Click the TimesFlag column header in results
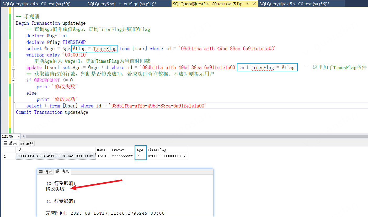 tap(167, 150)
